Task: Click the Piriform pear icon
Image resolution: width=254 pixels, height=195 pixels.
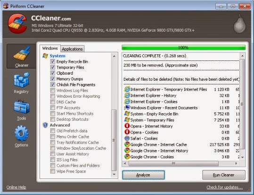Action: point(239,24)
